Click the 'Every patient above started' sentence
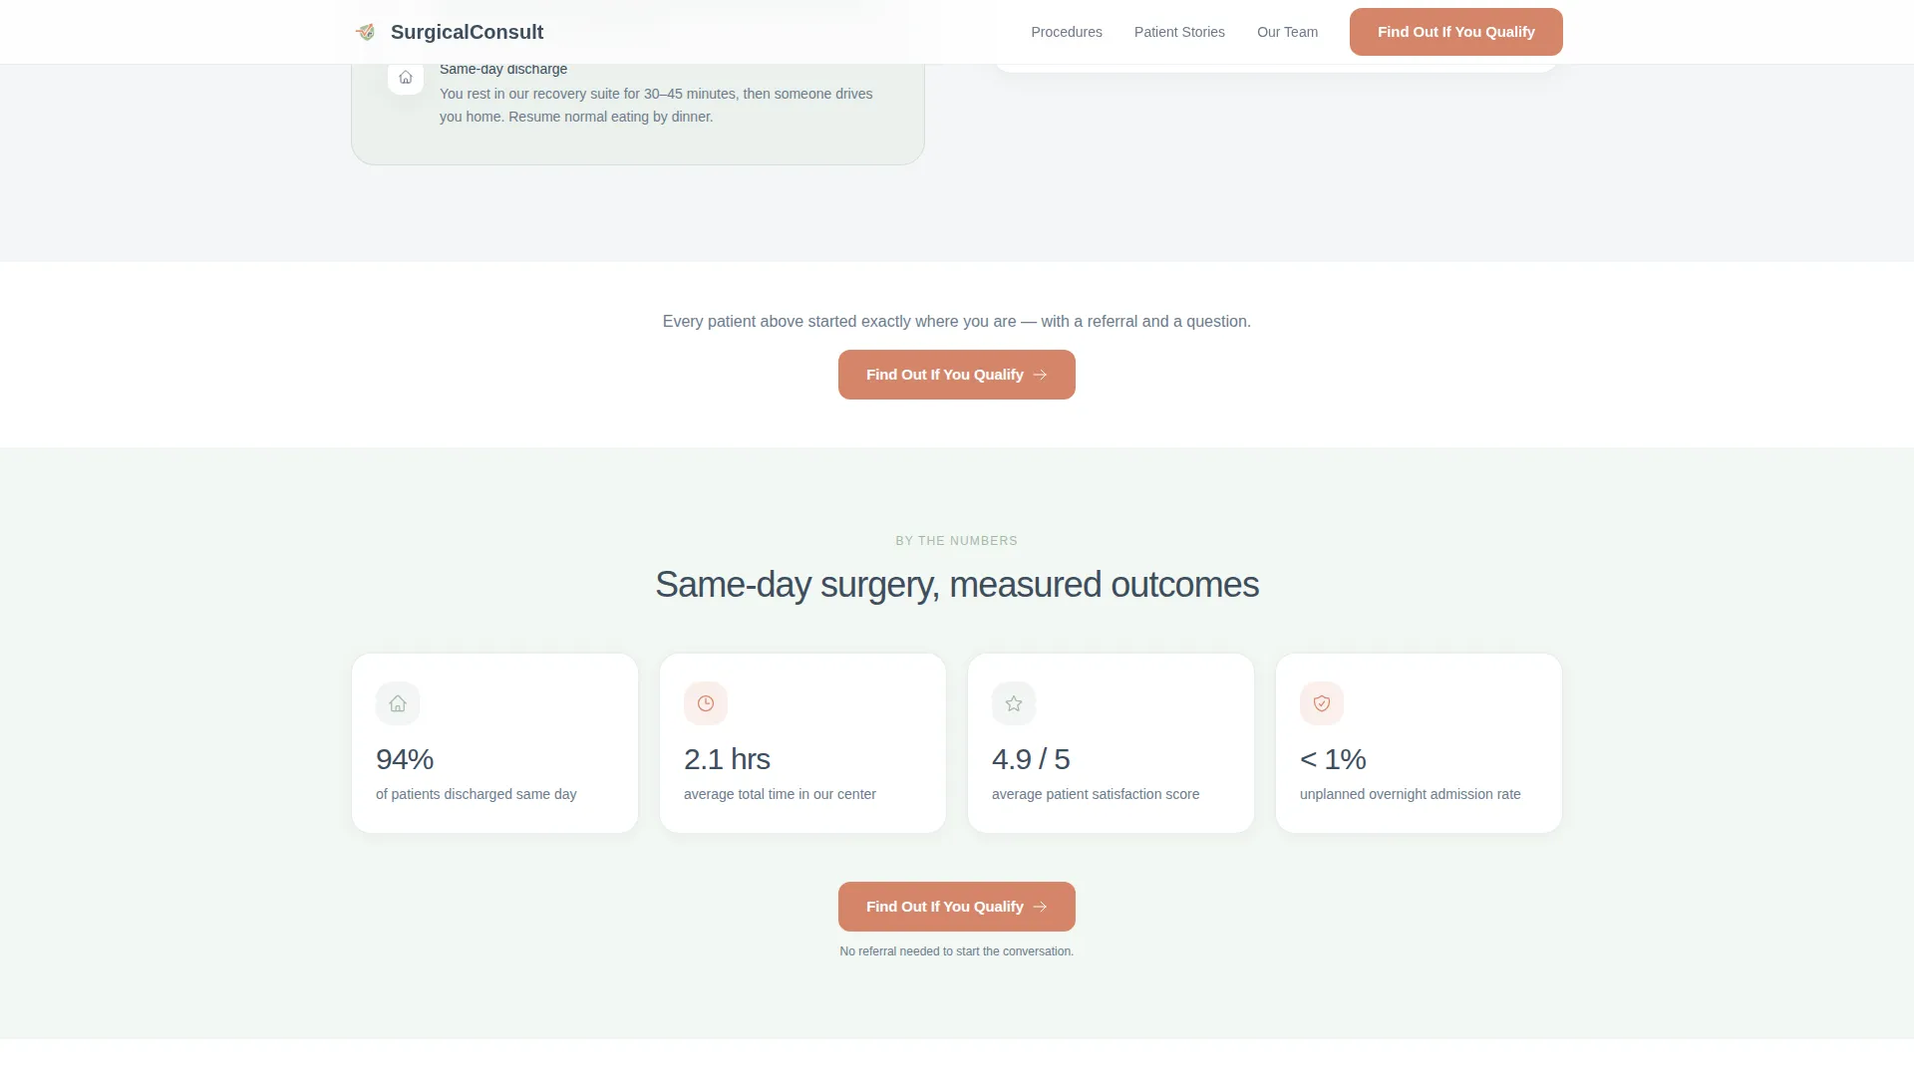This screenshot has width=1914, height=1076. pyautogui.click(x=957, y=321)
